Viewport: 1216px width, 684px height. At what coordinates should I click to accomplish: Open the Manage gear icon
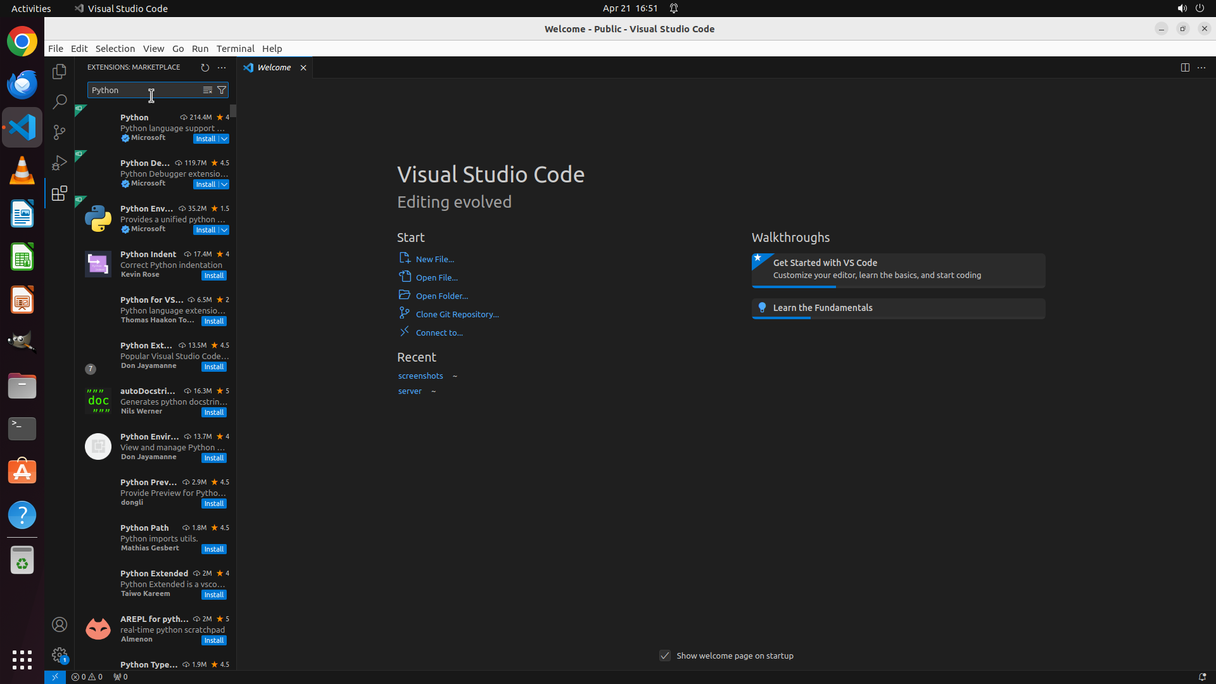tap(60, 654)
